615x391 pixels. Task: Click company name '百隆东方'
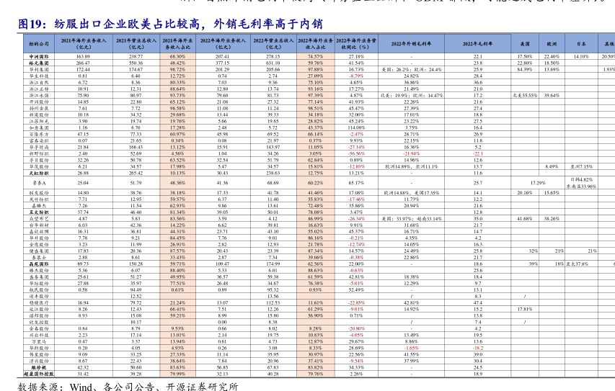point(39,134)
